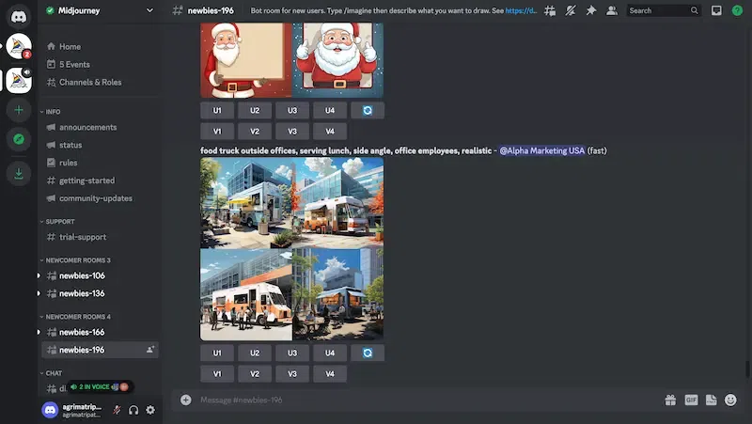Expand threads arrow beside newbies-136

pyautogui.click(x=39, y=293)
